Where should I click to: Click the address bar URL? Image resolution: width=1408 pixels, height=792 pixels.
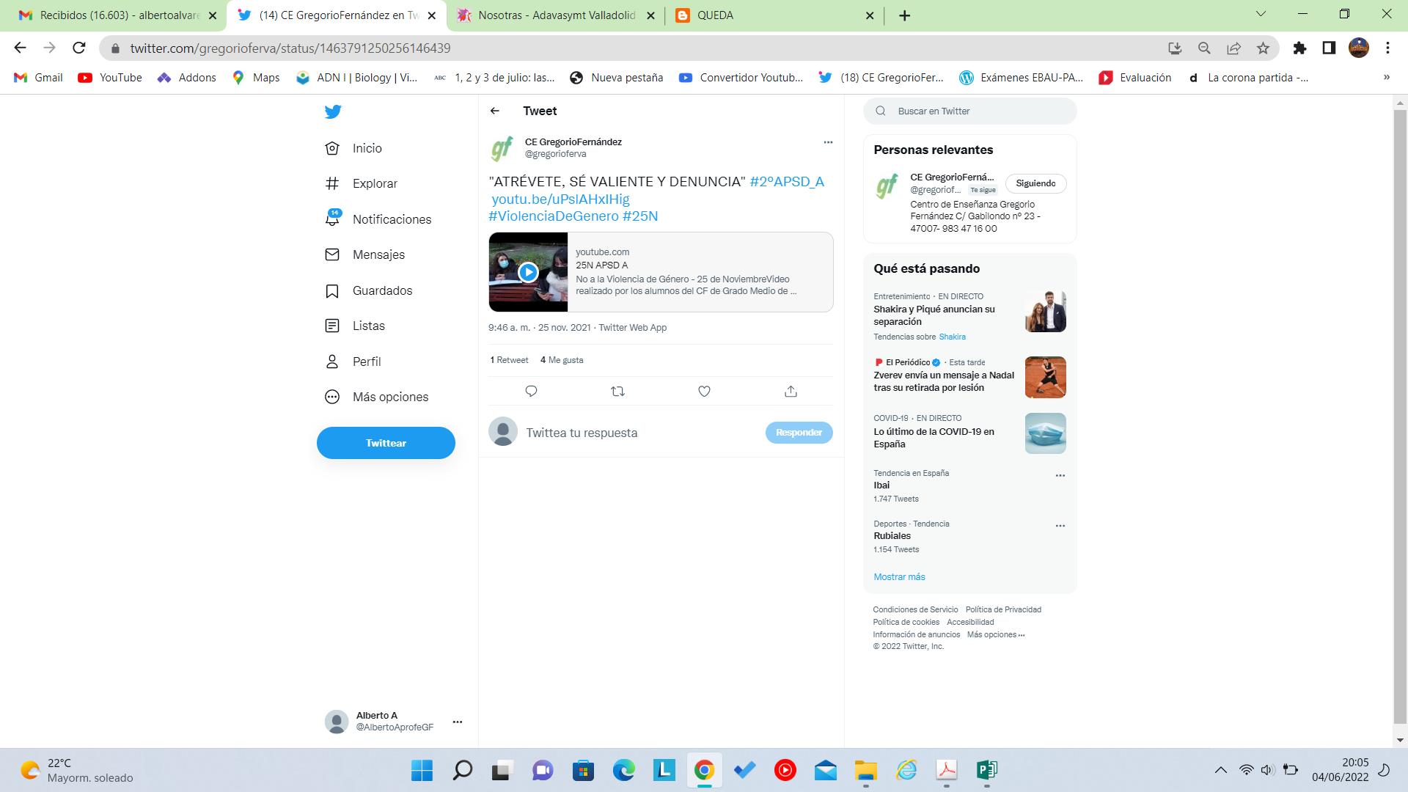pos(290,48)
